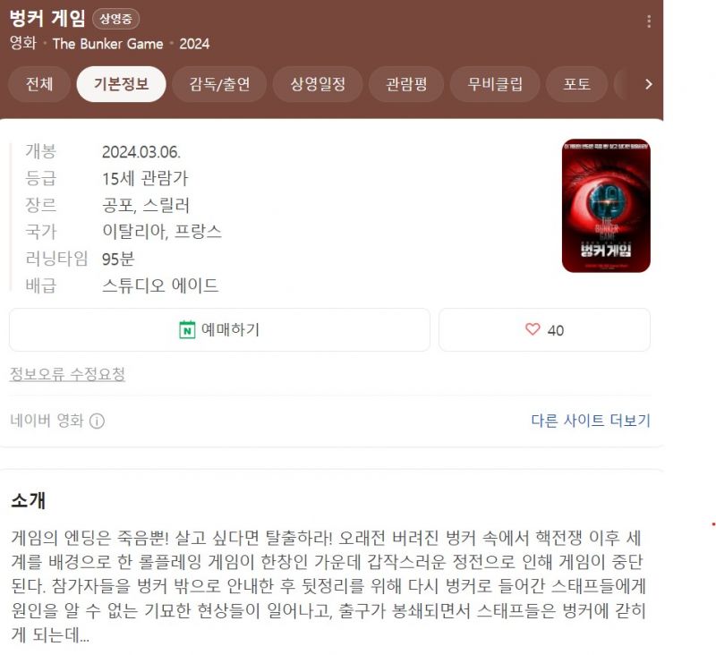Viewport: 716px width, 655px height.
Task: Open the 다른 사이트 더보기 link
Action: (x=591, y=421)
